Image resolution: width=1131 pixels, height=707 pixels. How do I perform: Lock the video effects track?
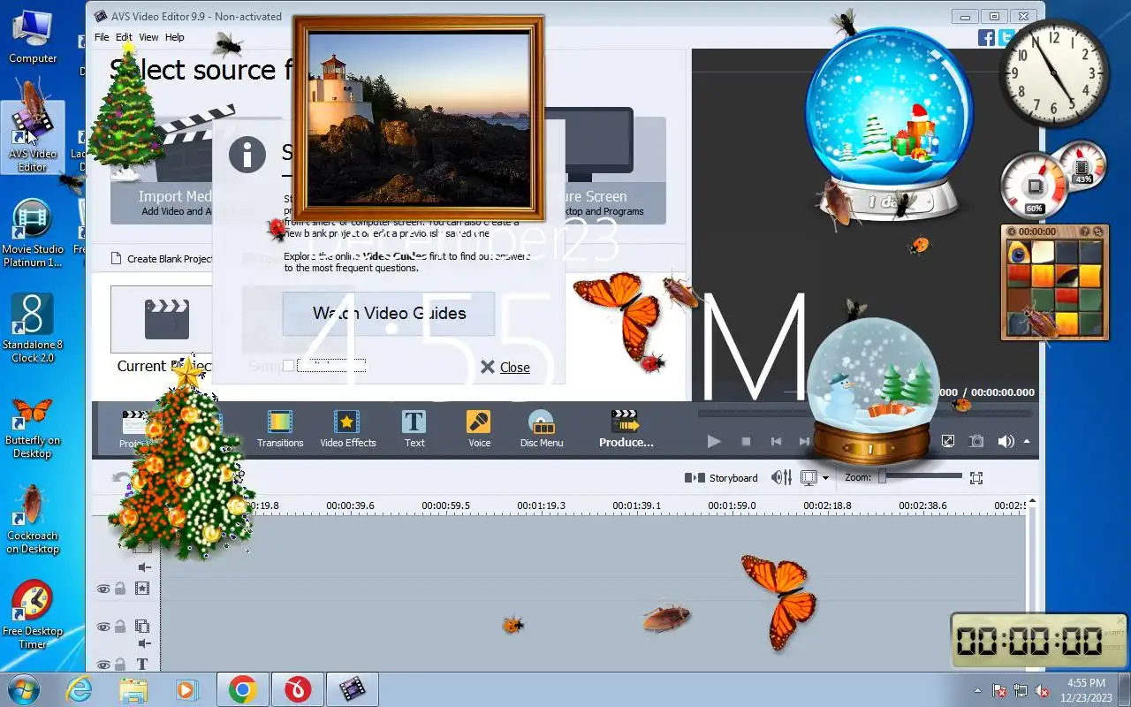[120, 589]
